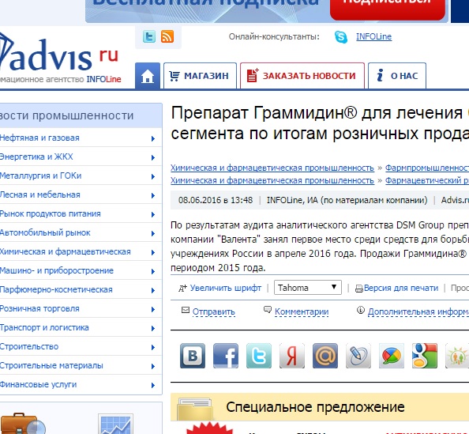Viewport: 469px width, 434px height.
Task: Click the chart graph icon below sidebar
Action: coord(115,424)
